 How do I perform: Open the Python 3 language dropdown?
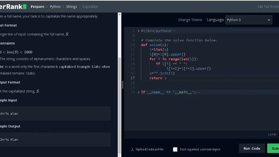coord(248,20)
